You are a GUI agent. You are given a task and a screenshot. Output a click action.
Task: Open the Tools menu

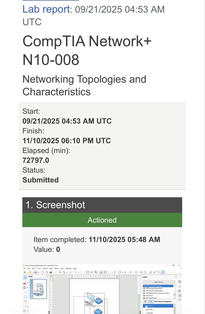click(x=62, y=268)
